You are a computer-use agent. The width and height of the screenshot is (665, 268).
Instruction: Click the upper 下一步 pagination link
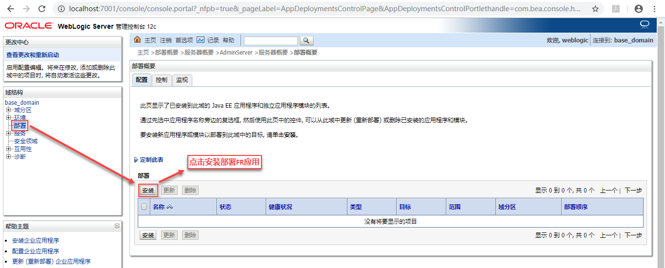pyautogui.click(x=633, y=191)
